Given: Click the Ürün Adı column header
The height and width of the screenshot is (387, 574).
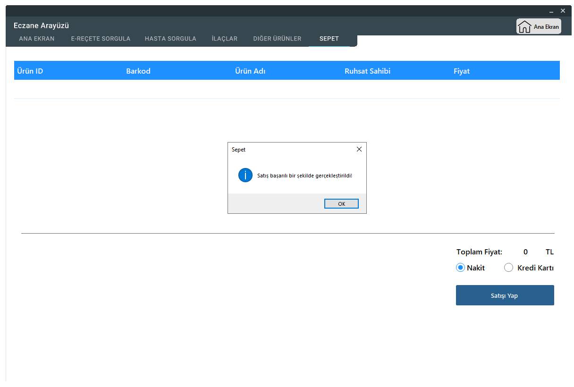Looking at the screenshot, I should tap(250, 71).
